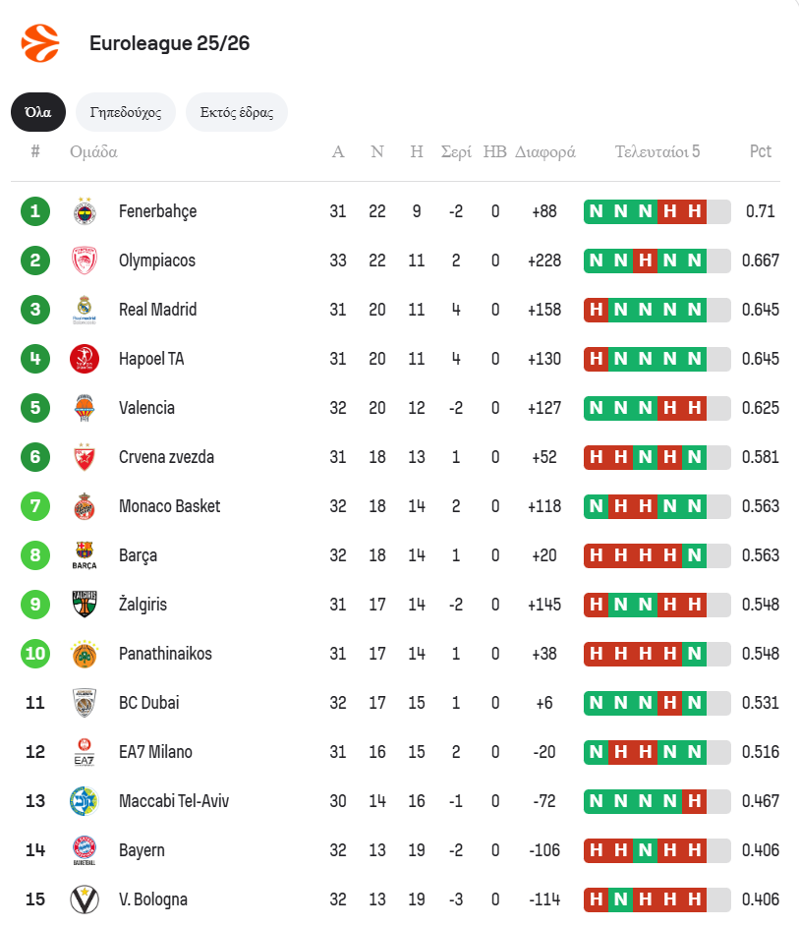This screenshot has width=799, height=927.
Task: Sort standings by the Pct column header
Action: (x=760, y=151)
